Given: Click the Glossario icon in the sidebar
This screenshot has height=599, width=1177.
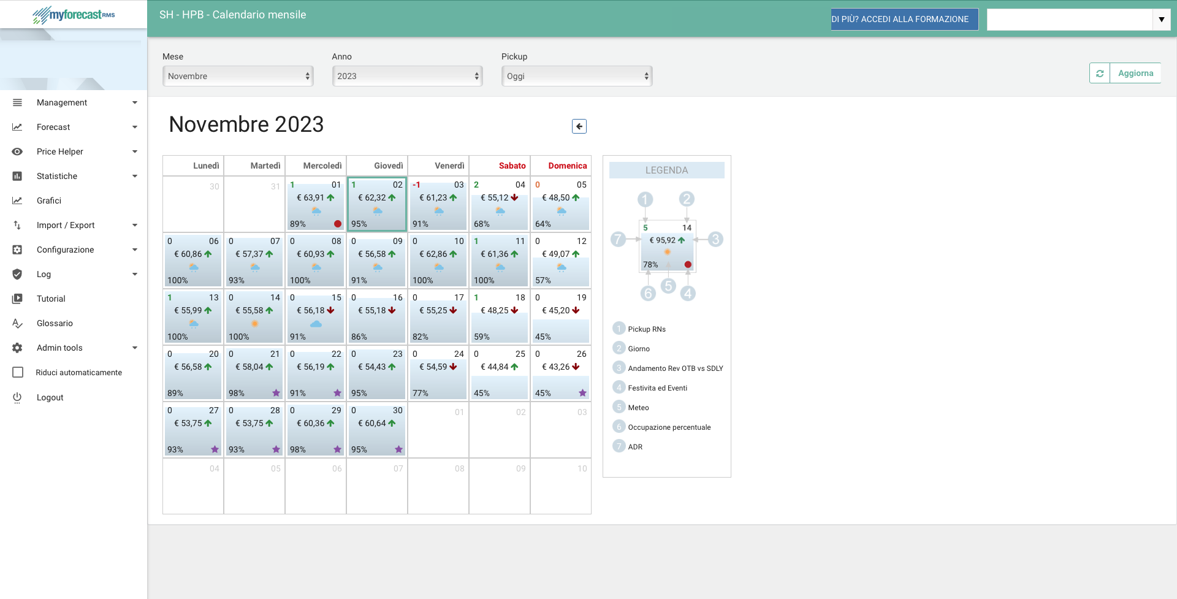Looking at the screenshot, I should [x=17, y=323].
